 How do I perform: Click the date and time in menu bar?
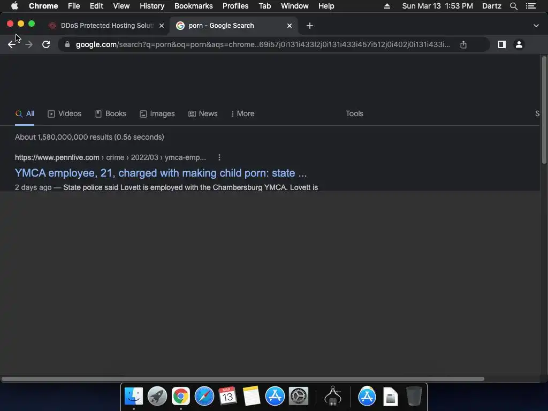point(438,6)
